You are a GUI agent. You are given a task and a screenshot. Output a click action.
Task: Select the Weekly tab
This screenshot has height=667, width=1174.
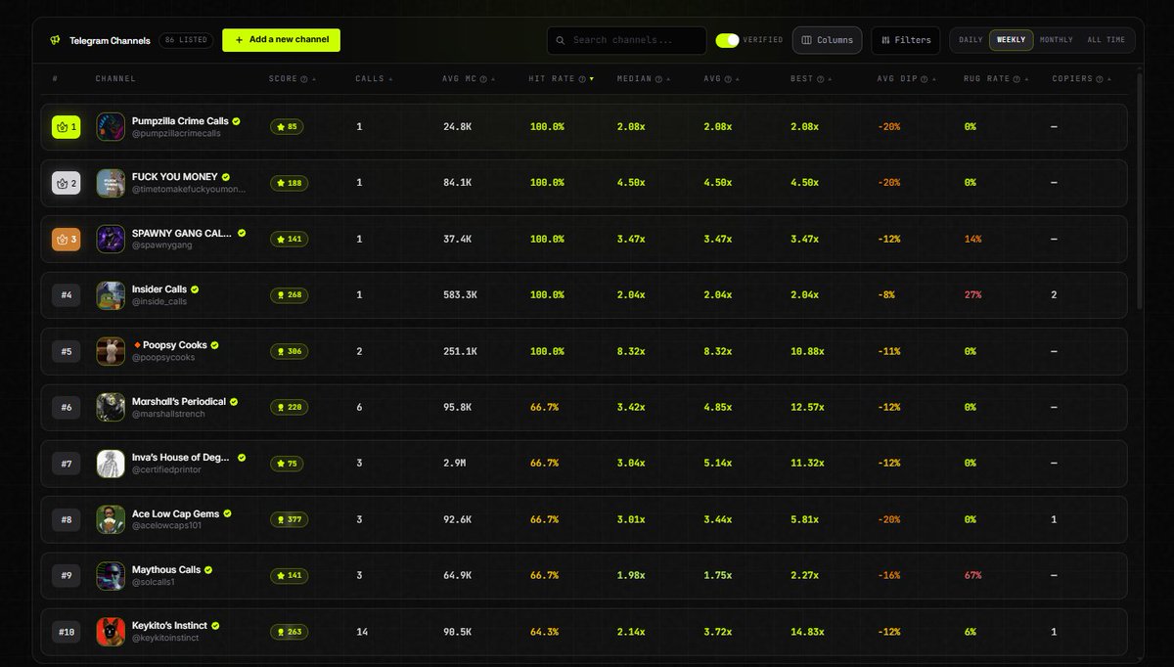click(x=1012, y=40)
